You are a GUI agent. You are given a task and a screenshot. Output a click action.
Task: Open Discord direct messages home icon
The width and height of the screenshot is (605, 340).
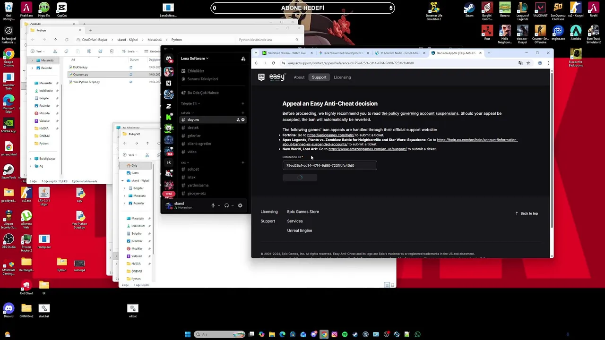(169, 59)
